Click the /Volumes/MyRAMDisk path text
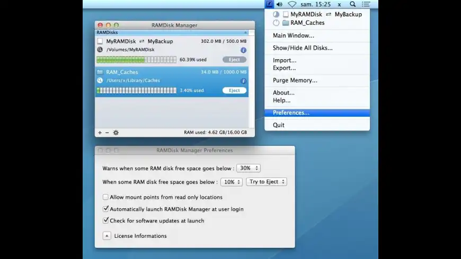 point(130,50)
